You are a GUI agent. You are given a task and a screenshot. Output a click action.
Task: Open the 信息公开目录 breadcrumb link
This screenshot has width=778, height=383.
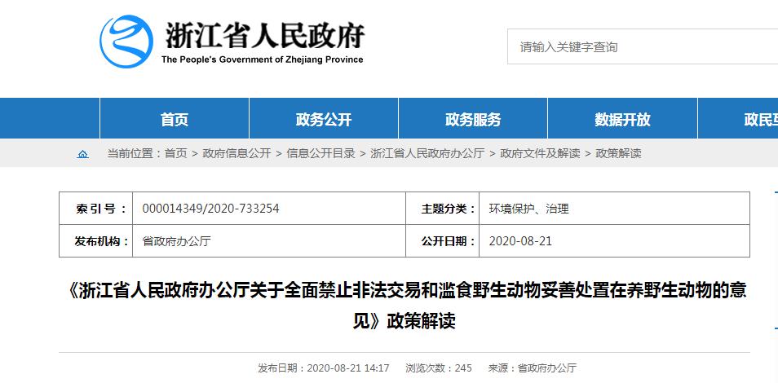pyautogui.click(x=320, y=153)
